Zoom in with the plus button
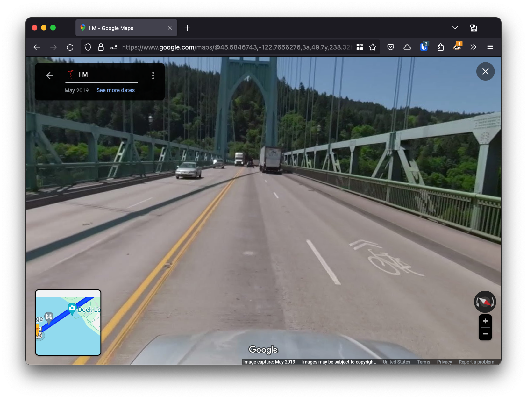This screenshot has height=399, width=527. [x=485, y=321]
